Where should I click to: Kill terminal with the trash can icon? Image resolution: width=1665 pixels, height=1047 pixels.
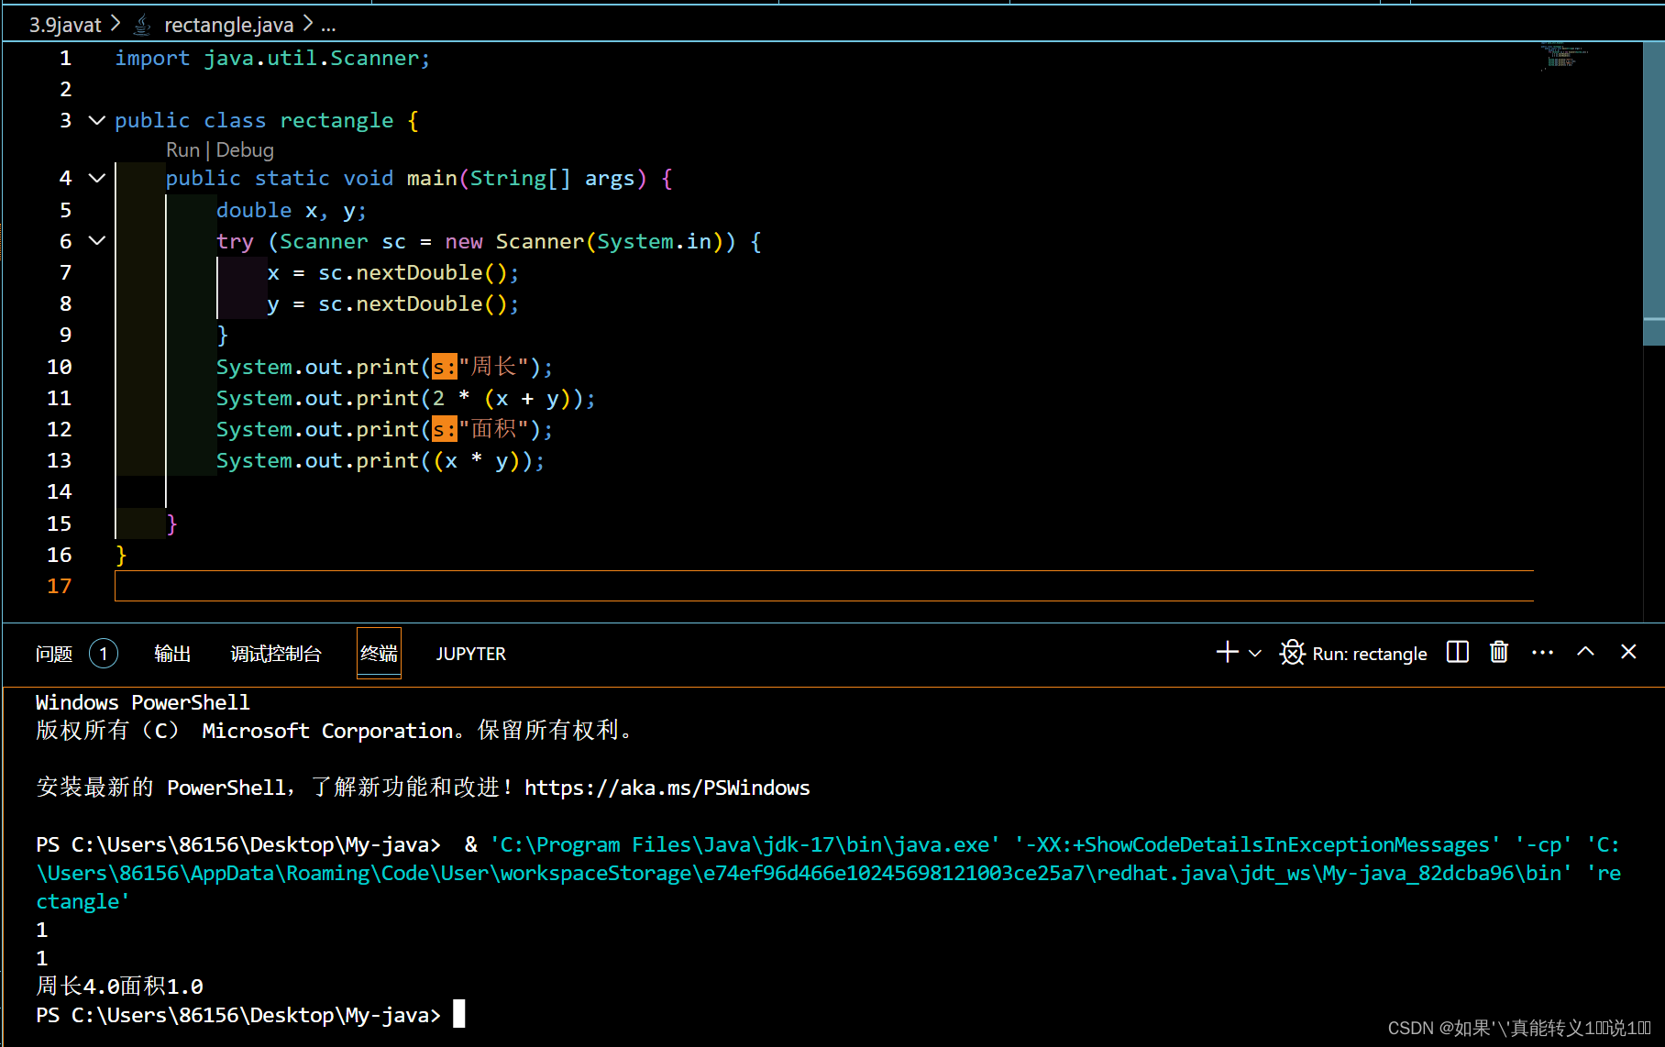[x=1499, y=652]
